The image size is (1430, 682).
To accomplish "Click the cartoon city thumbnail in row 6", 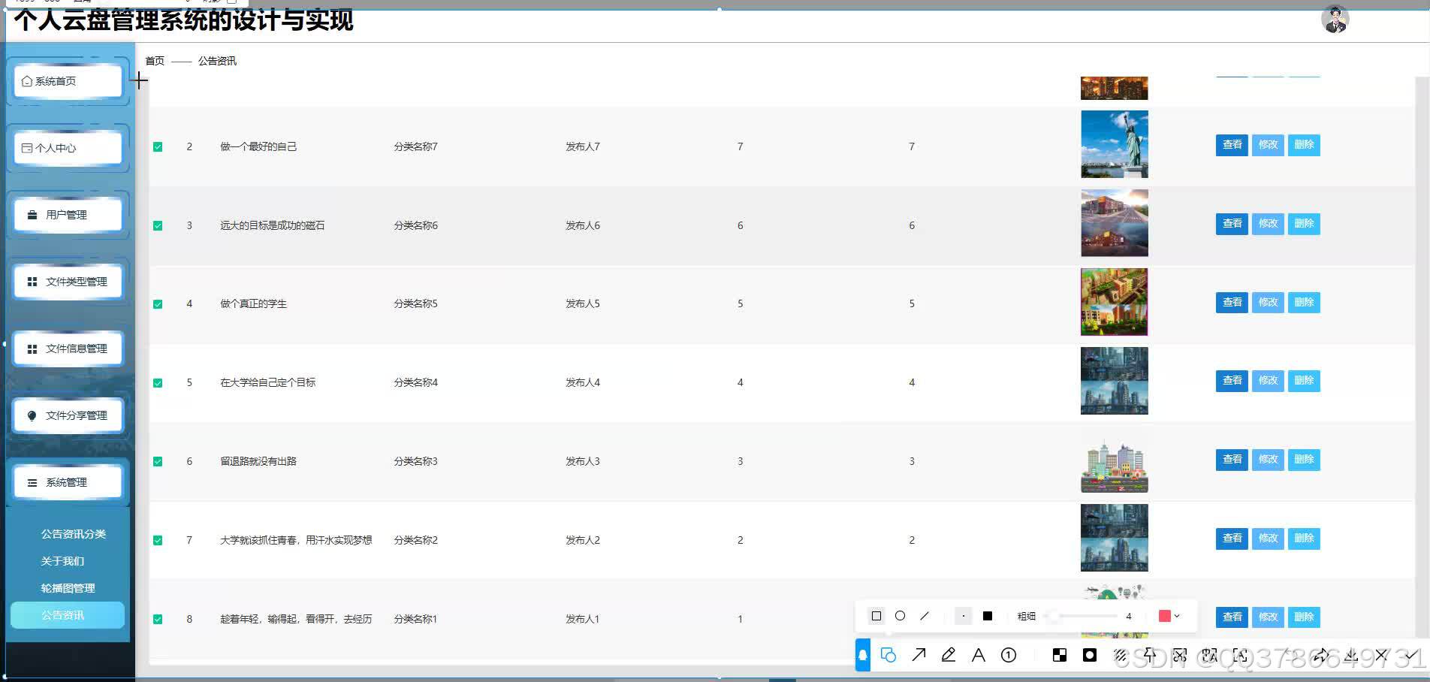I will click(1114, 460).
